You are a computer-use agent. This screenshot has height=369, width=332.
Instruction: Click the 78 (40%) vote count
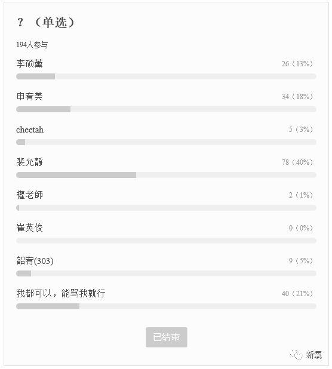pos(297,162)
